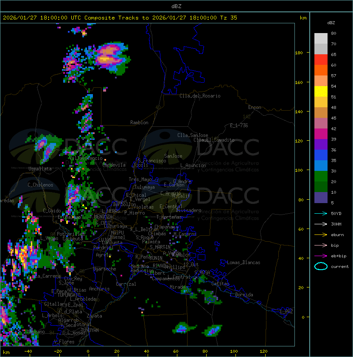353x357 pixels.
Task: Click the Tulumaya map label
Action: [145, 187]
